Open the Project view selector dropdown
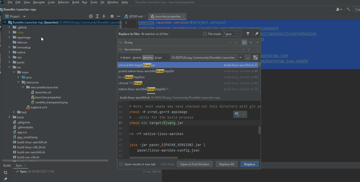This screenshot has height=182, width=360. 24,16
